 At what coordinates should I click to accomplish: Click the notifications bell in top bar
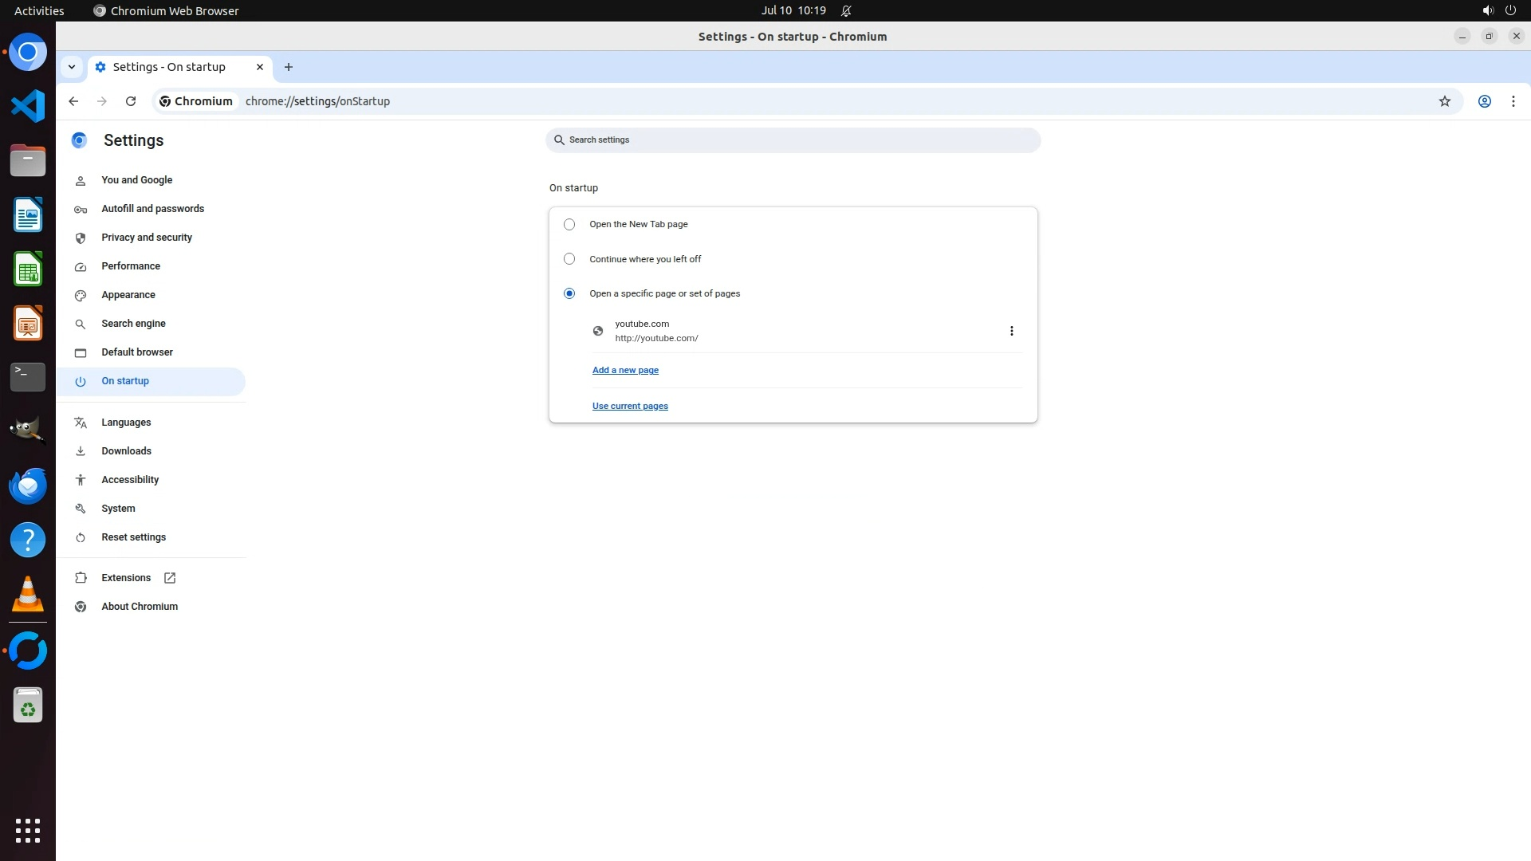click(x=846, y=11)
